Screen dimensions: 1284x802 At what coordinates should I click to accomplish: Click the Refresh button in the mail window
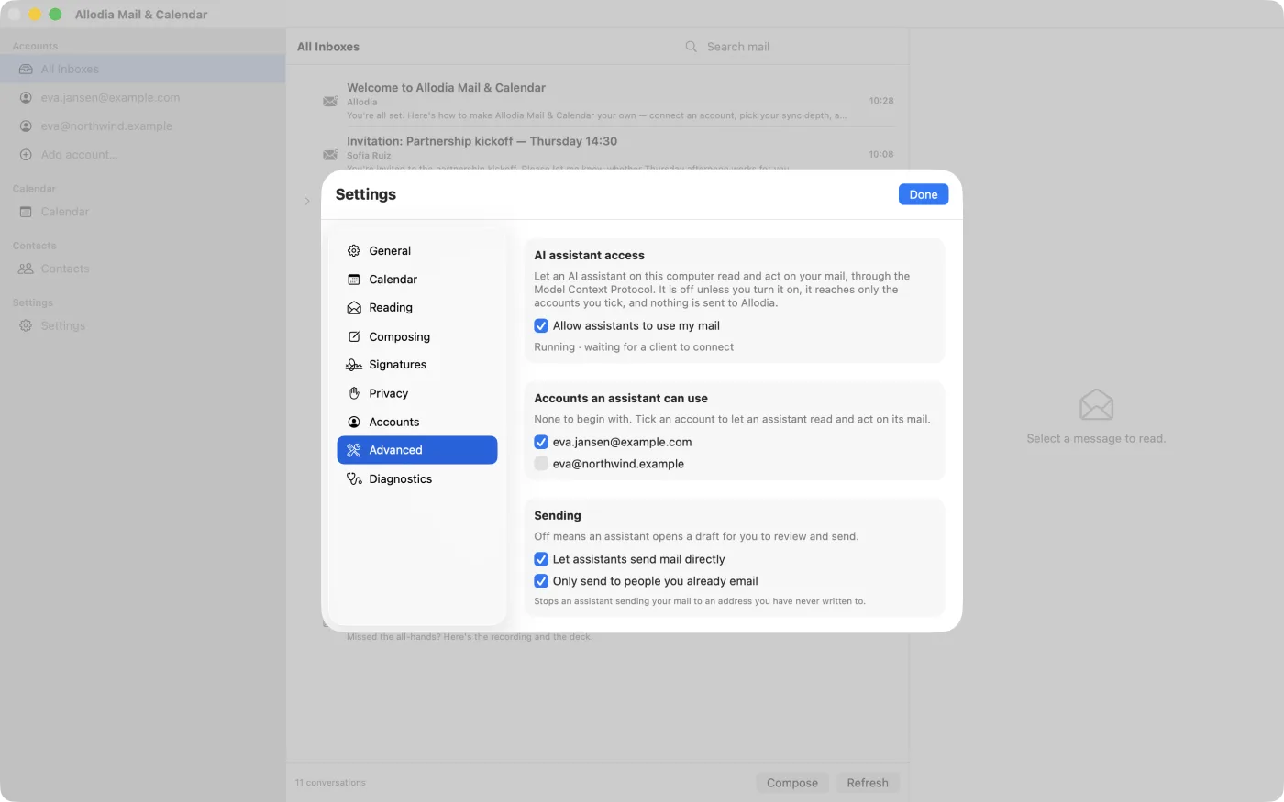pyautogui.click(x=868, y=783)
